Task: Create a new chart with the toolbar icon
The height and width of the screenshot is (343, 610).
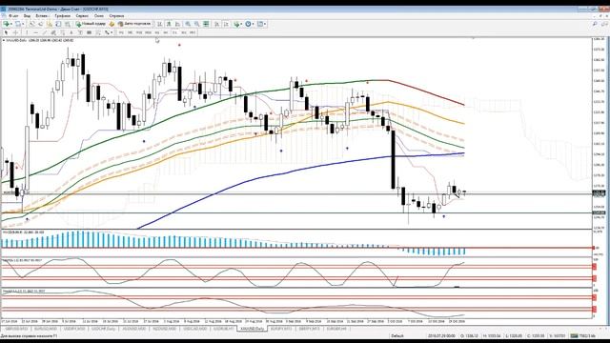Action: click(x=7, y=24)
